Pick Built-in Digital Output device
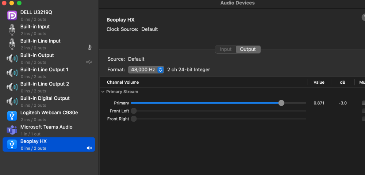The height and width of the screenshot is (175, 365). coord(49,102)
